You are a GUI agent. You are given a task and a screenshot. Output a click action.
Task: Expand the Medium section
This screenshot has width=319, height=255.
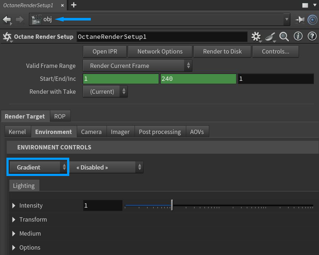coord(14,233)
